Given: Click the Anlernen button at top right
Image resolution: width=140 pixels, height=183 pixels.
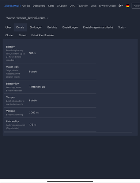Looking at the screenshot, I should [136, 6].
